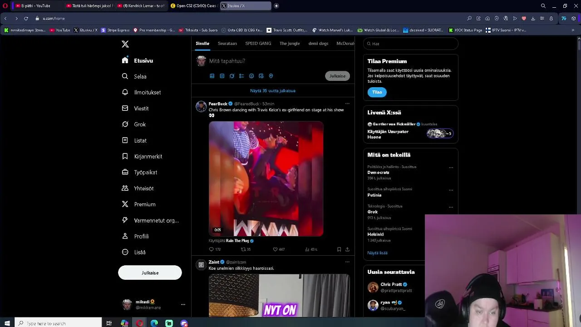This screenshot has width=581, height=327.
Task: Click the Grok image icon in composer
Action: 232,76
